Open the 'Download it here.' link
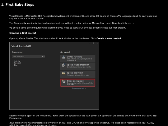 tap(121, 23)
